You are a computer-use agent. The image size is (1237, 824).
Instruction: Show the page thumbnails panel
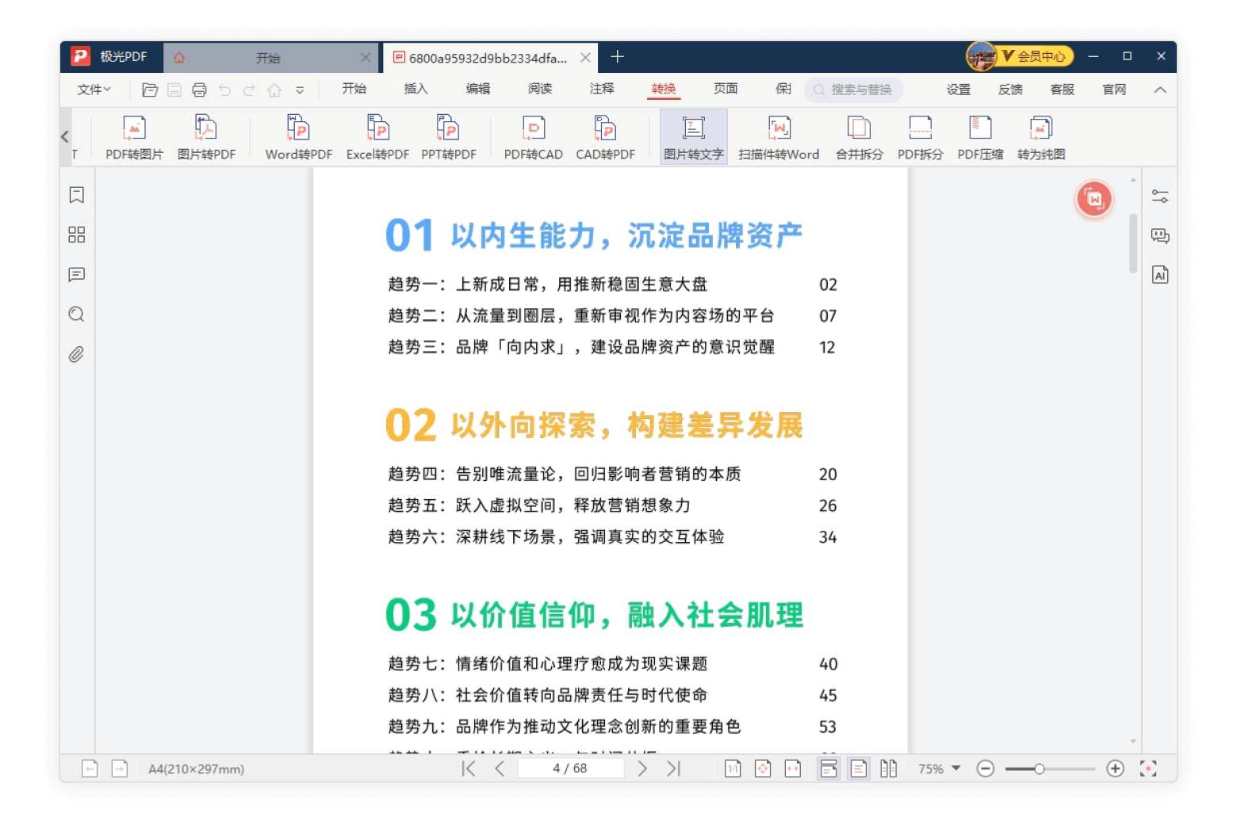point(77,235)
